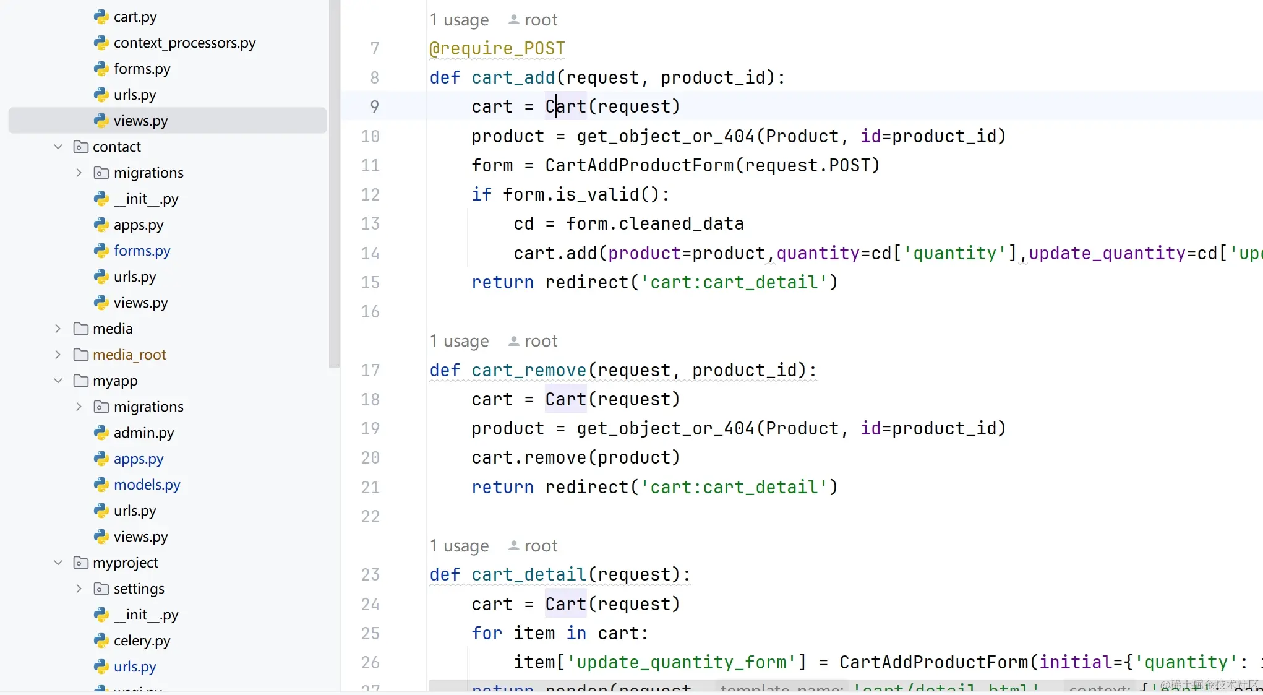Open forms.py under contact folder
1263x695 pixels.
142,251
